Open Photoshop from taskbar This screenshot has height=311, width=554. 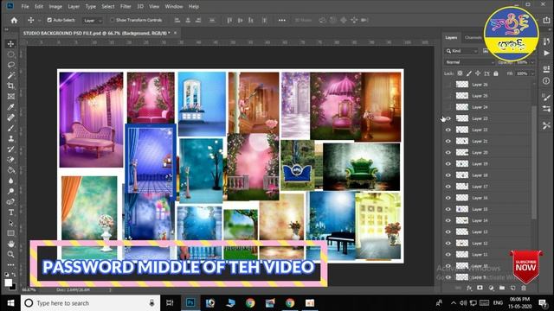click(190, 303)
